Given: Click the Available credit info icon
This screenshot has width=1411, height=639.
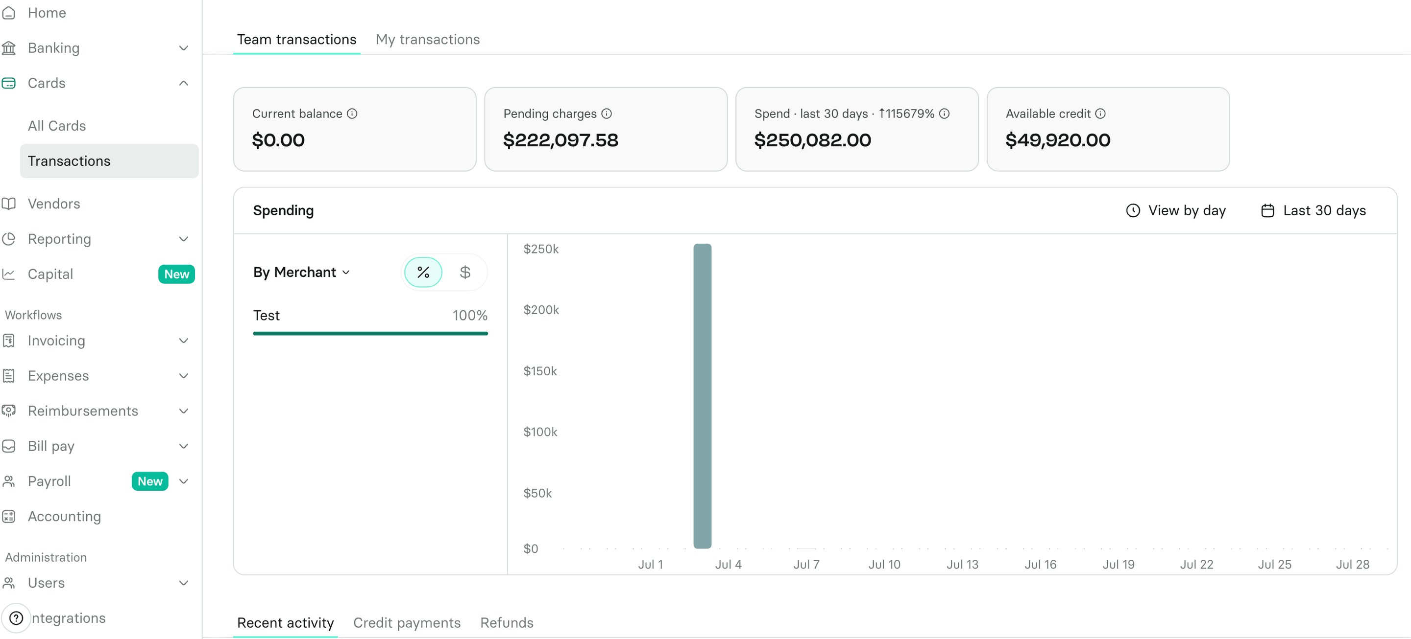Looking at the screenshot, I should [1100, 114].
